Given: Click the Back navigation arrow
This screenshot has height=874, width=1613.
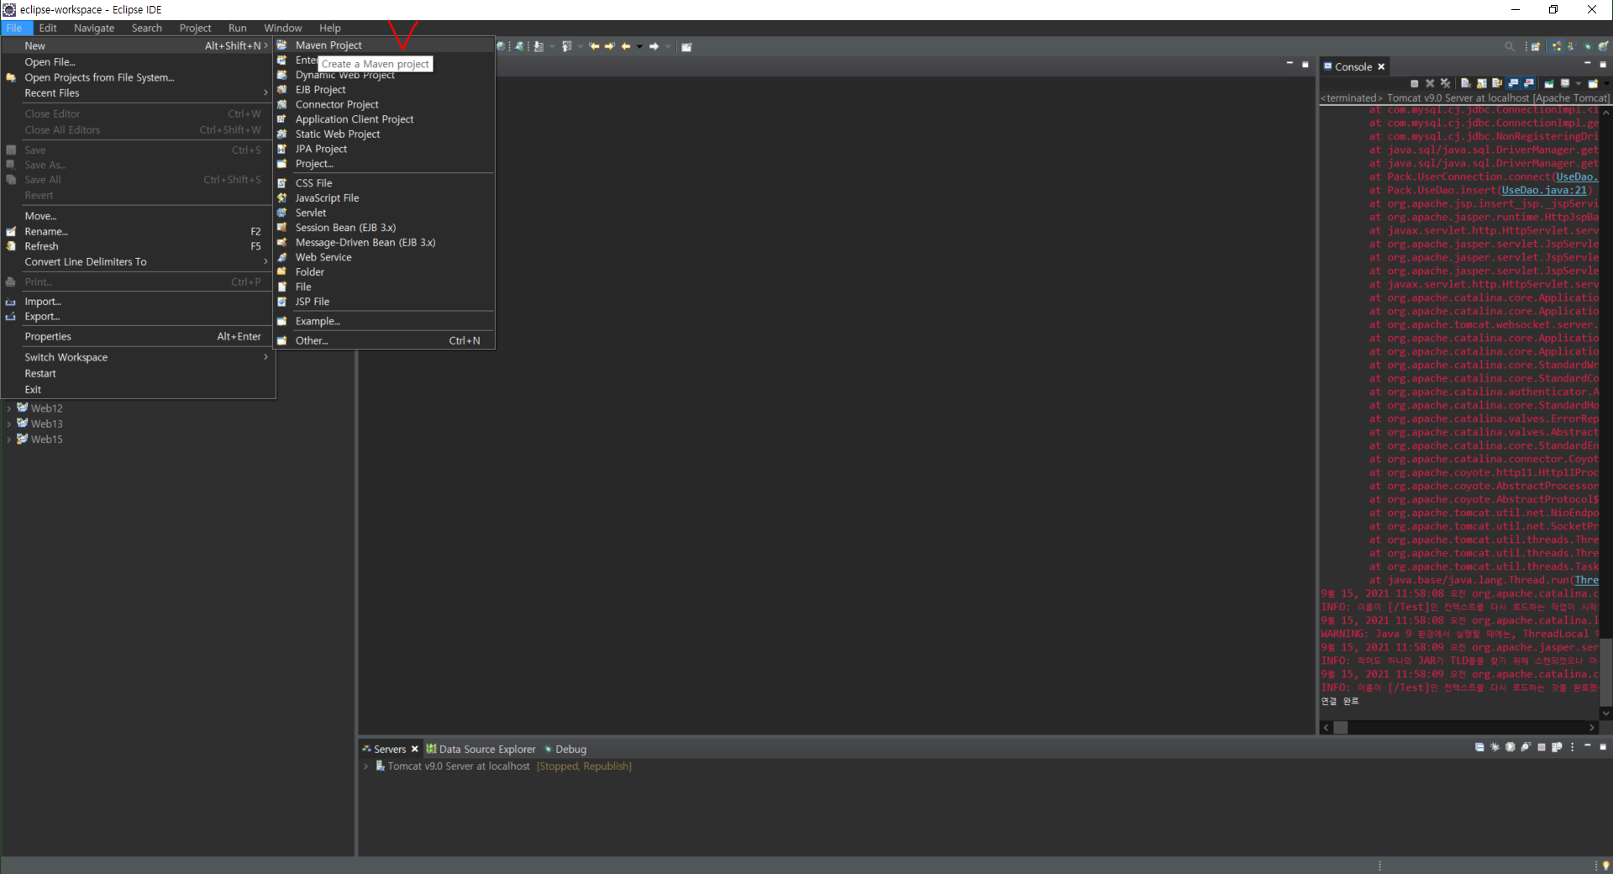Looking at the screenshot, I should click(x=626, y=46).
